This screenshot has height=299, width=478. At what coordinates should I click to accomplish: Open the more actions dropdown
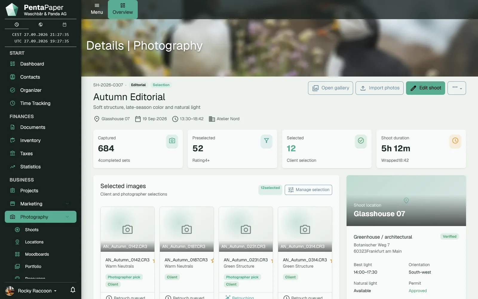tap(457, 88)
